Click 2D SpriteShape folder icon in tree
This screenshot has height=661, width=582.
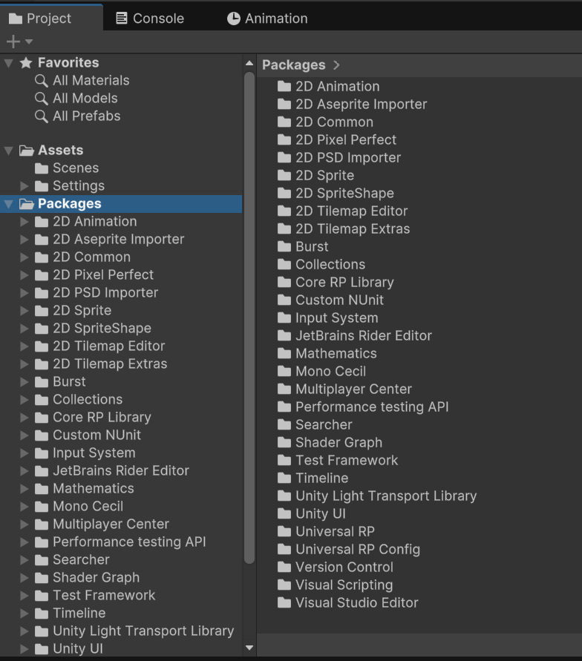point(42,329)
